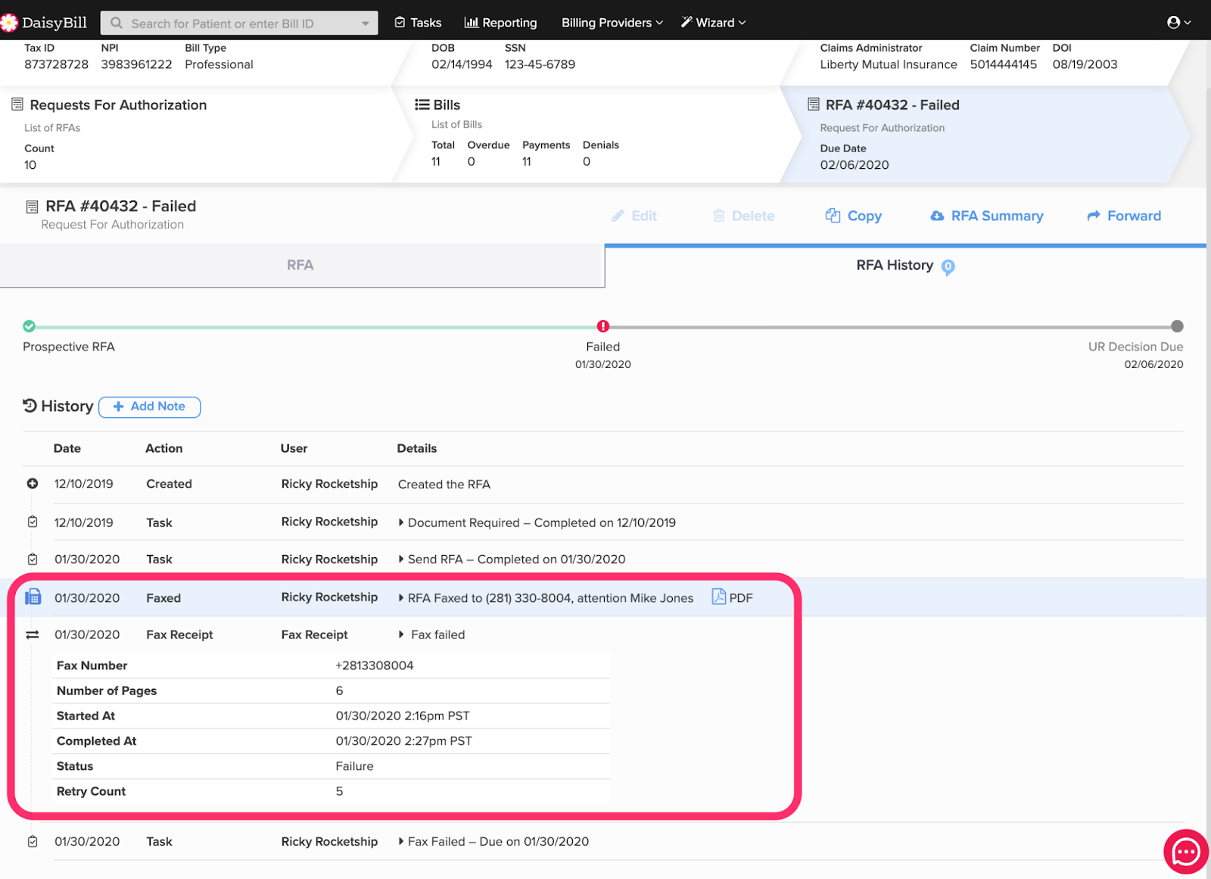The width and height of the screenshot is (1211, 879).
Task: Click the RFA #40432 - Failed breadcrumb
Action: click(892, 104)
